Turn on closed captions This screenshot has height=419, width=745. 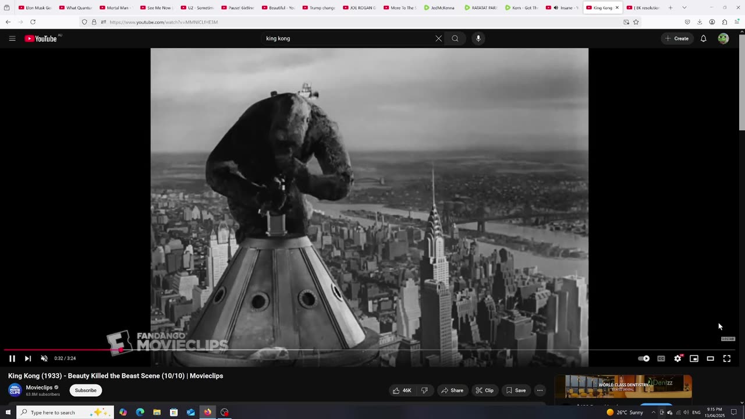pyautogui.click(x=661, y=358)
